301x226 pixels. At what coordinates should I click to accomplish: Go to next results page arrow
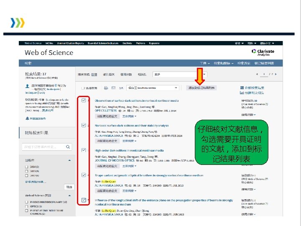[276, 74]
